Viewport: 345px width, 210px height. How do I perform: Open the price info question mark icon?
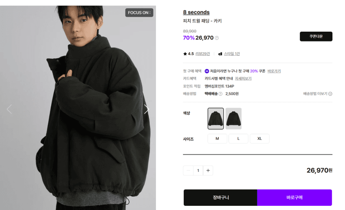coord(217,38)
